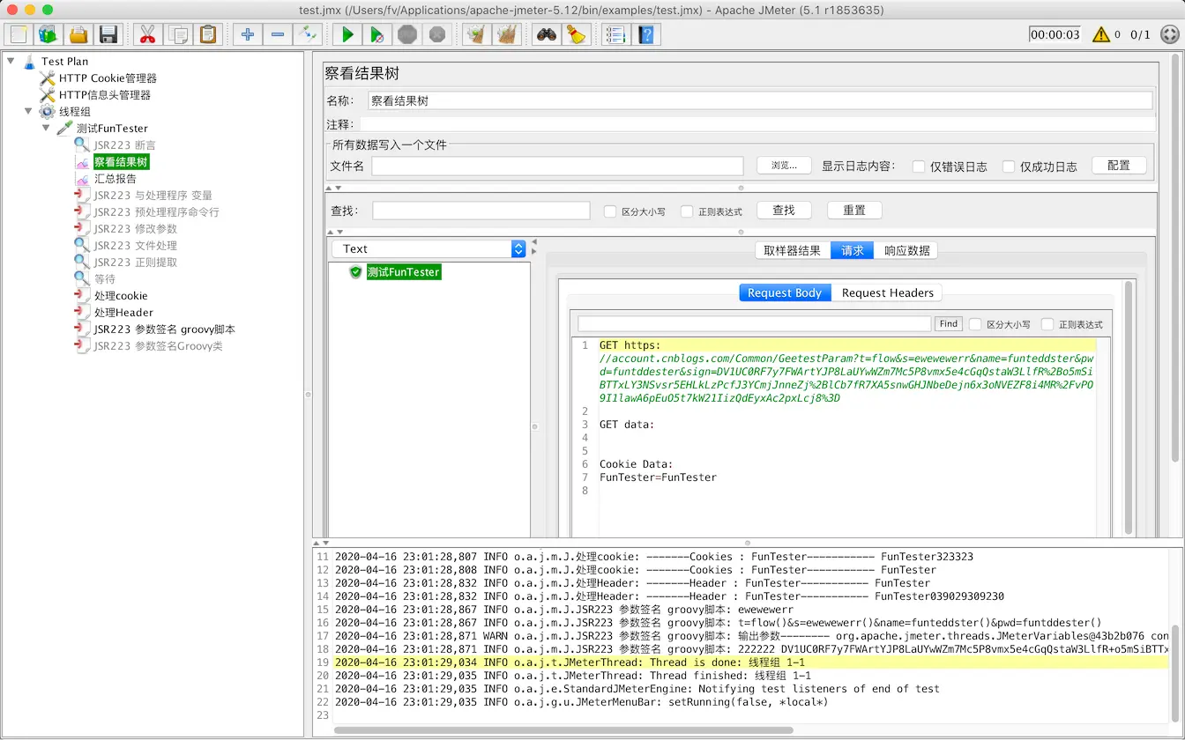Select 等待 in the tree
Screen dimensions: 1185x740
[105, 279]
